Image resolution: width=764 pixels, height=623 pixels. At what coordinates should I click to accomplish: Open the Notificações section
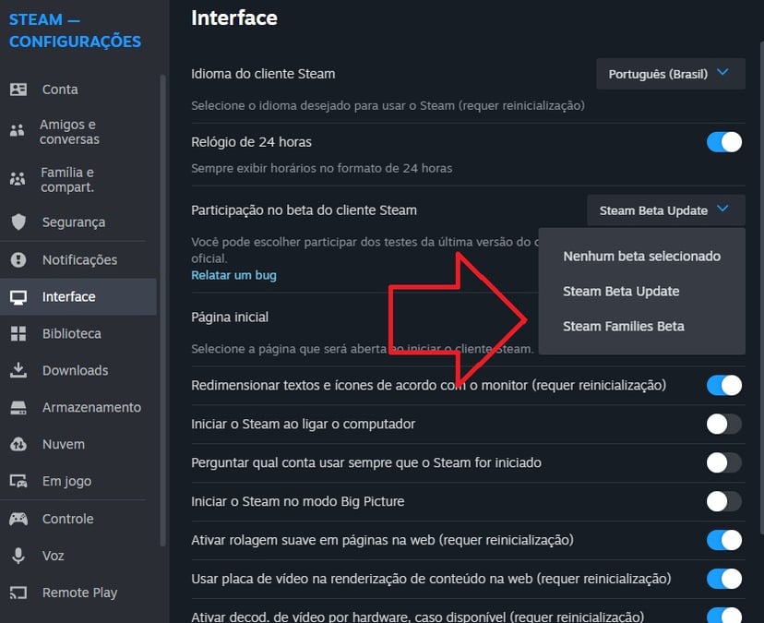pos(78,260)
